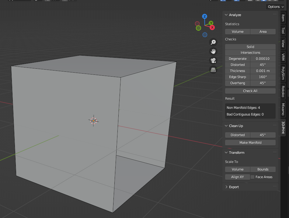Click the Check All button
Screen dimensions: 289x218
250,91
